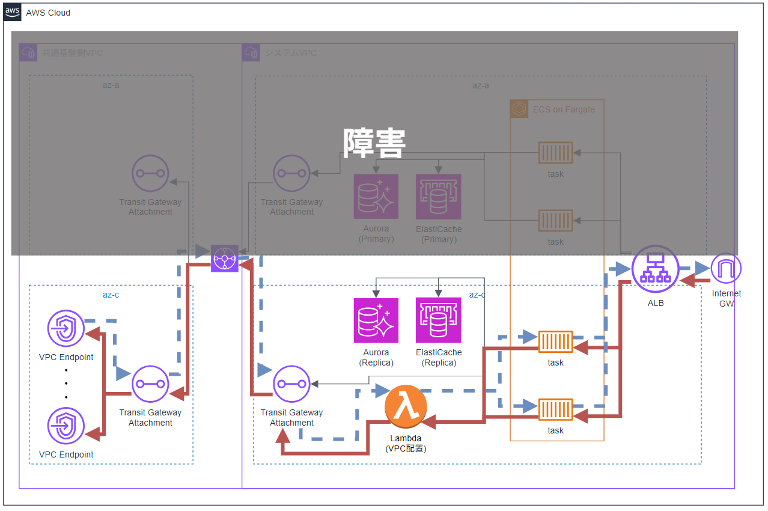
Task: Select the Lambda (VPC配置) caption
Action: 406,443
